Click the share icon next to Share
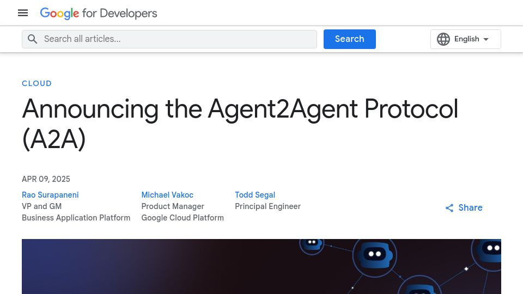Viewport: 523px width, 294px height. click(x=449, y=208)
